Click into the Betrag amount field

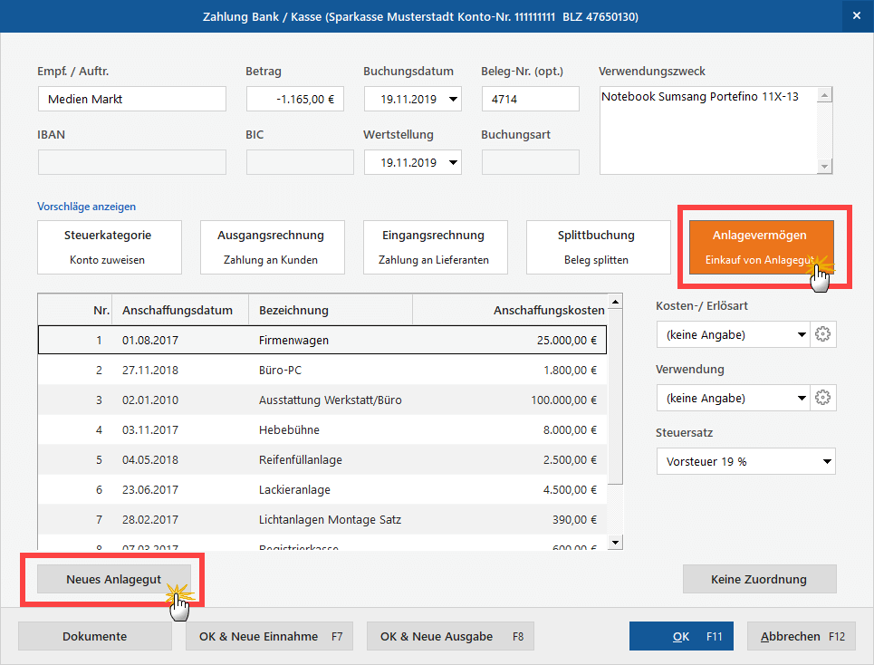[294, 100]
